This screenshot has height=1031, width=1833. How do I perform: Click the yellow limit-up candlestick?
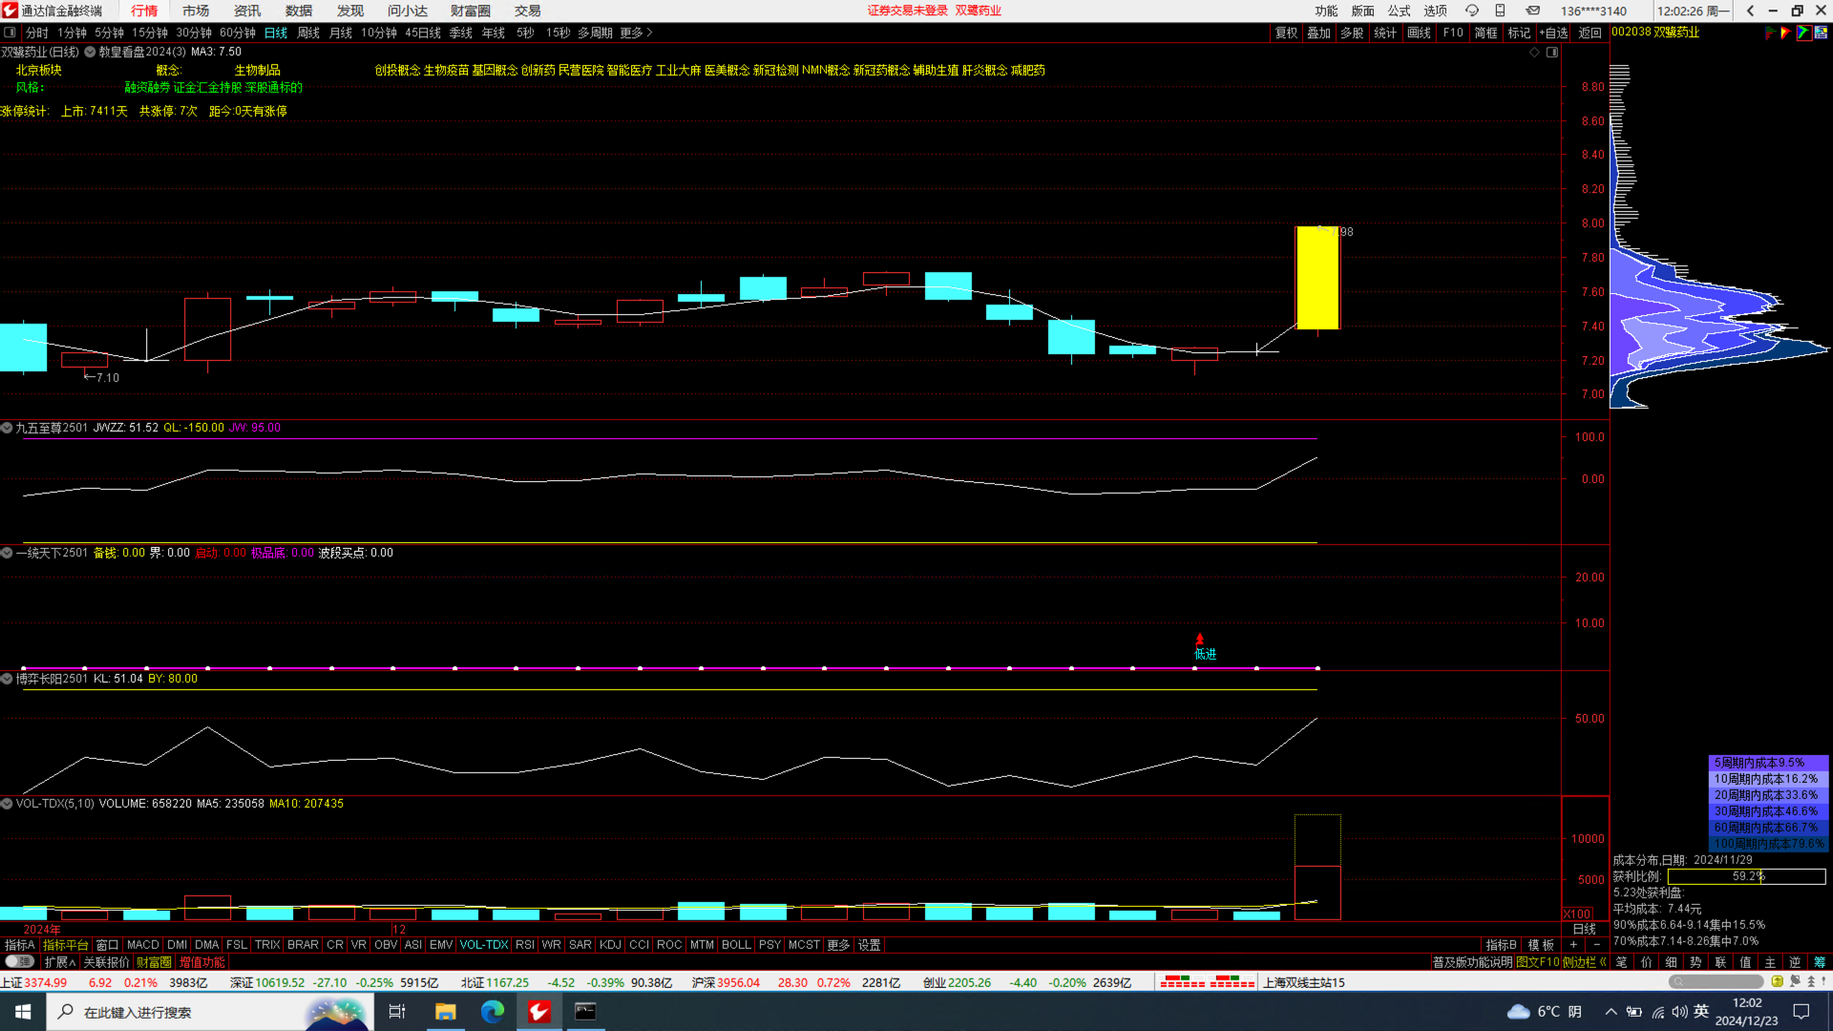pos(1317,278)
